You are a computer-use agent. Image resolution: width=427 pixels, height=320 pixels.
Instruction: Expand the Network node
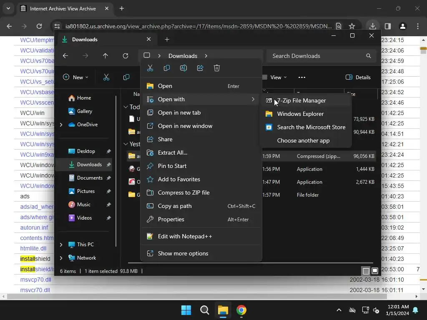tap(61, 258)
